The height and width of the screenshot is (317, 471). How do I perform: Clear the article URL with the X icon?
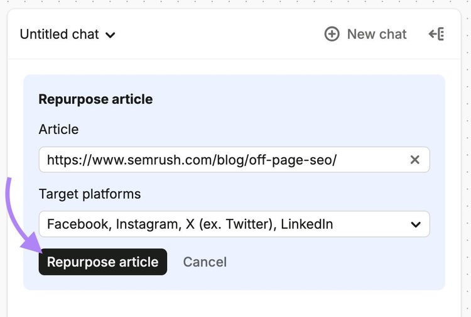415,160
